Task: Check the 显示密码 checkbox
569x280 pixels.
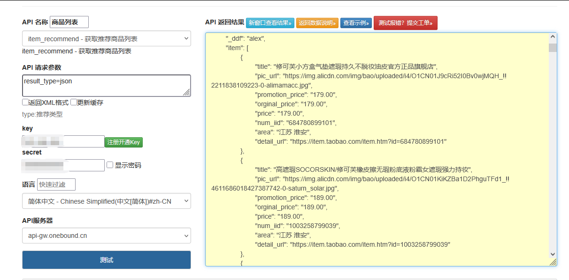Action: (x=110, y=165)
